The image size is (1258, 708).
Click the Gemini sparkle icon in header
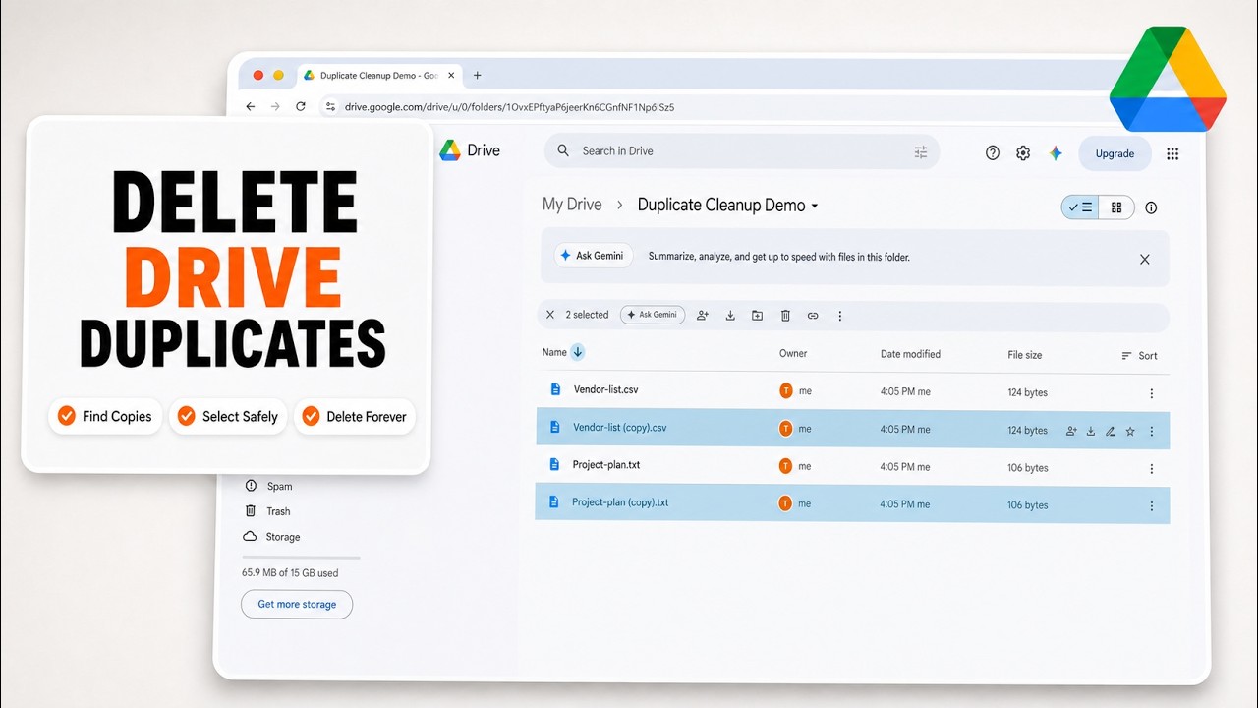coord(1056,153)
